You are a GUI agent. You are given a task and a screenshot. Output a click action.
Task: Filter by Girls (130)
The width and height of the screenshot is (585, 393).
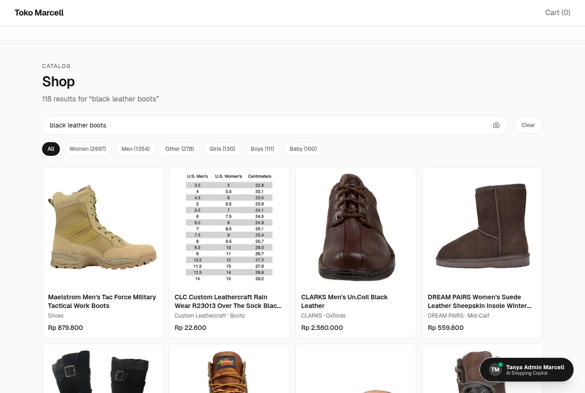(x=223, y=149)
